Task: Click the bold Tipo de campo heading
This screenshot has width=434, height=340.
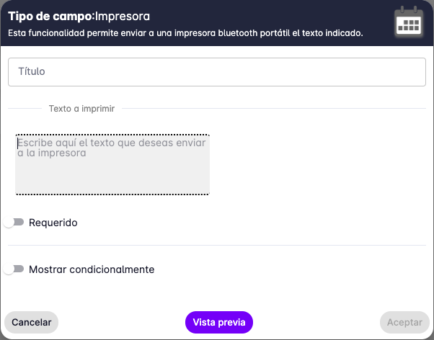Action: click(x=49, y=15)
